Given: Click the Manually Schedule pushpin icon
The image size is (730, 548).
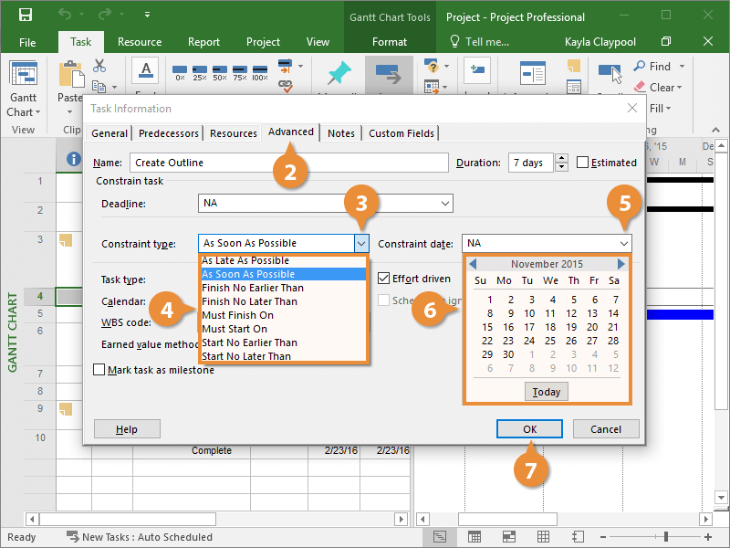Looking at the screenshot, I should click(x=340, y=74).
